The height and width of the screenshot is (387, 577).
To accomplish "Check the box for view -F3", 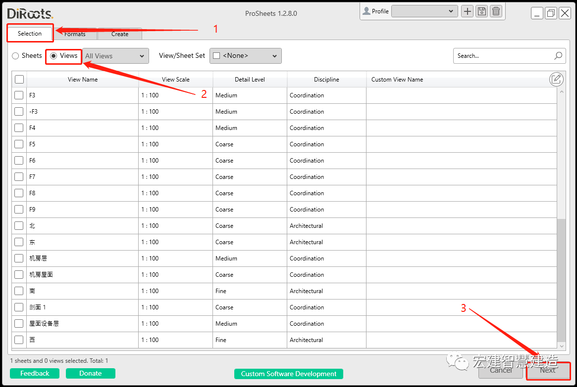I will (x=19, y=112).
